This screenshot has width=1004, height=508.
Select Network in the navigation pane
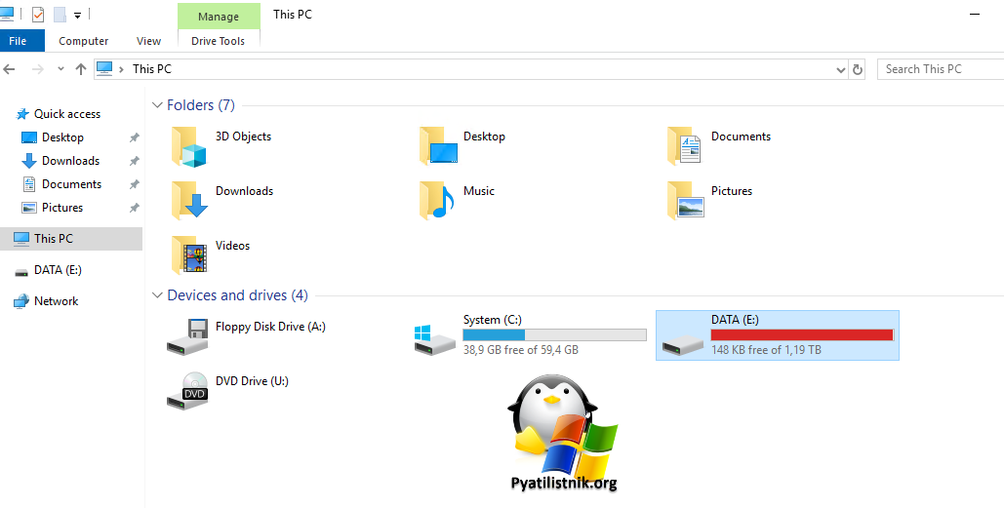coord(56,301)
